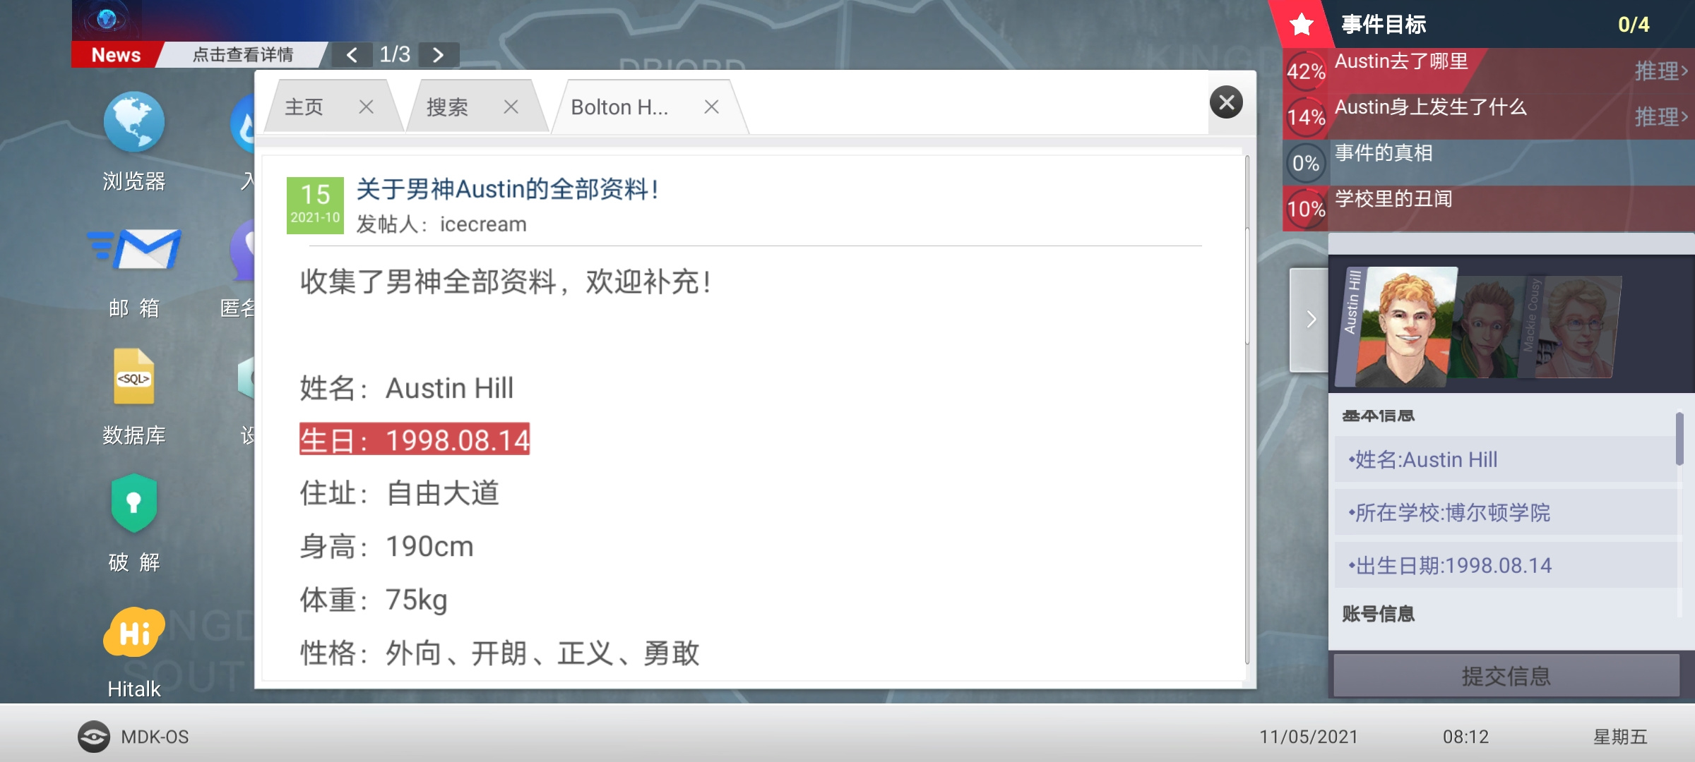Switch to the 搜索 tab

tap(448, 107)
